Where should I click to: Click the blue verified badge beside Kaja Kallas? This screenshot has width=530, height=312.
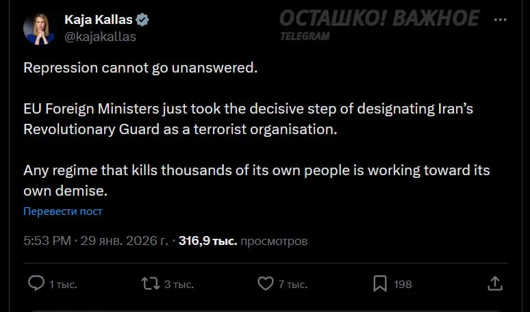(x=143, y=20)
